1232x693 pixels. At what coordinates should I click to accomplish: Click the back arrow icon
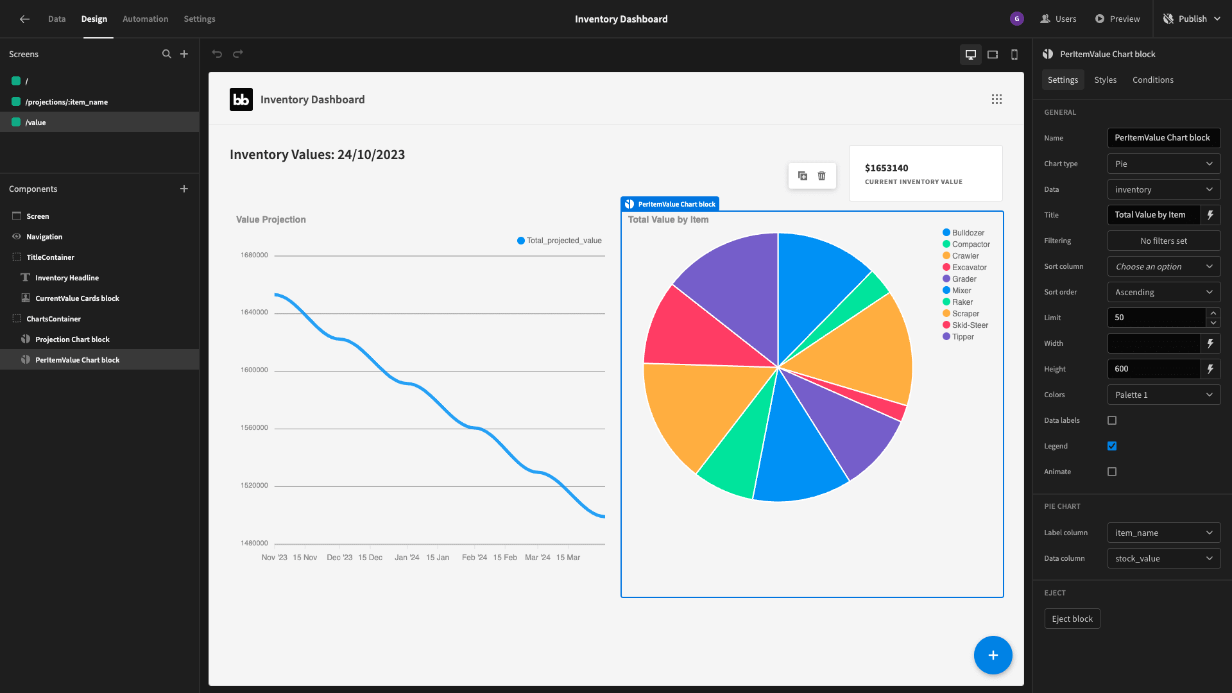pyautogui.click(x=24, y=19)
